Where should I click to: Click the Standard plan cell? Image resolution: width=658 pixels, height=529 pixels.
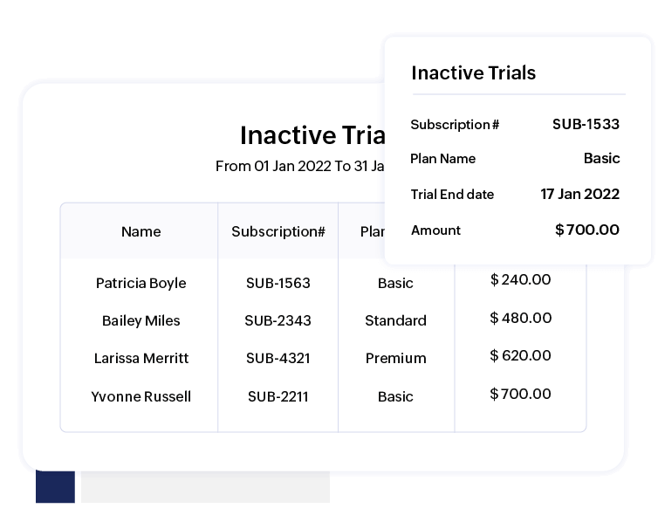(x=395, y=320)
